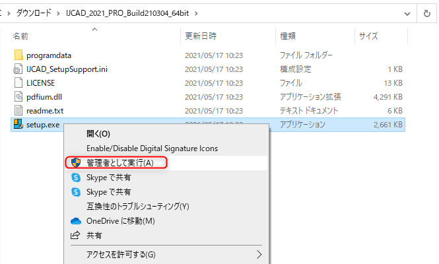Click the IJCAD_SetupSupport.ini file icon
The image size is (439, 264).
(18, 69)
